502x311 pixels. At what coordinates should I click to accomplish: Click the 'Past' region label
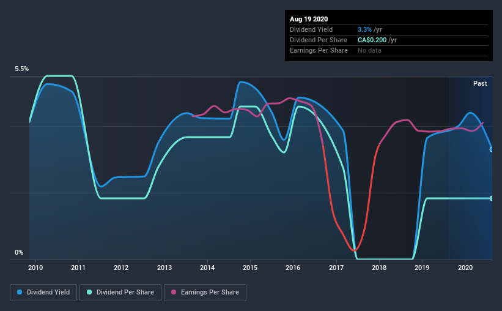pyautogui.click(x=480, y=83)
